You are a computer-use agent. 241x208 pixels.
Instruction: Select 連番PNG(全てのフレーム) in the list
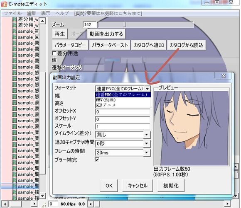(123, 94)
